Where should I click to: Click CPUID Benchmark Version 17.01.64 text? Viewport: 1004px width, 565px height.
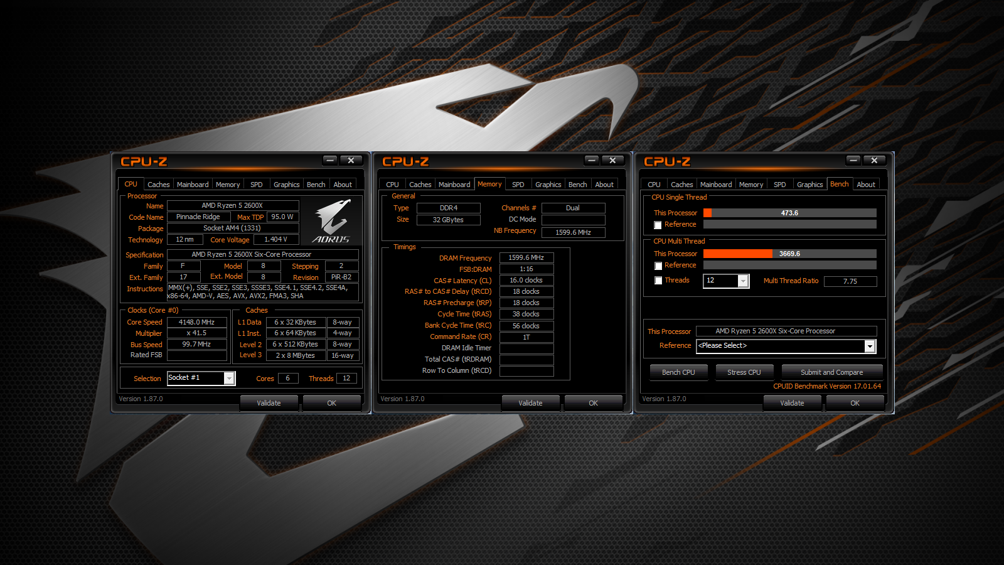[827, 386]
